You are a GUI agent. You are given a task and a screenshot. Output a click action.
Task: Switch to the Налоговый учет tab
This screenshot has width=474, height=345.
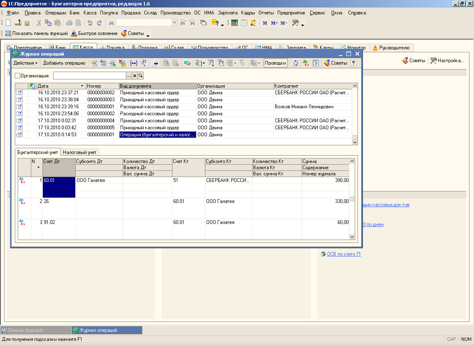click(79, 152)
